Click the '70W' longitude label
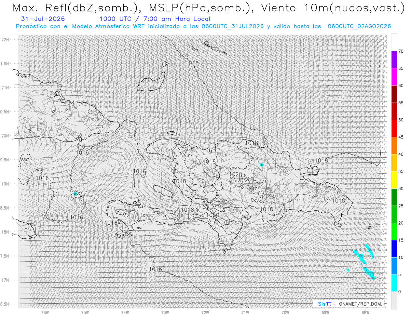This screenshot has height=317, width=410. (285, 313)
